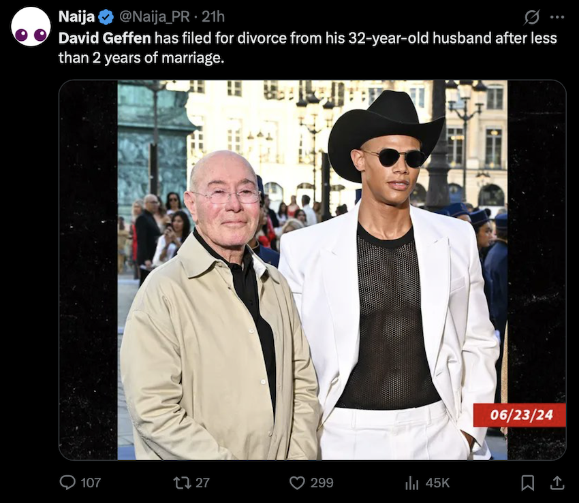Open view analytics bar chart icon

click(411, 483)
